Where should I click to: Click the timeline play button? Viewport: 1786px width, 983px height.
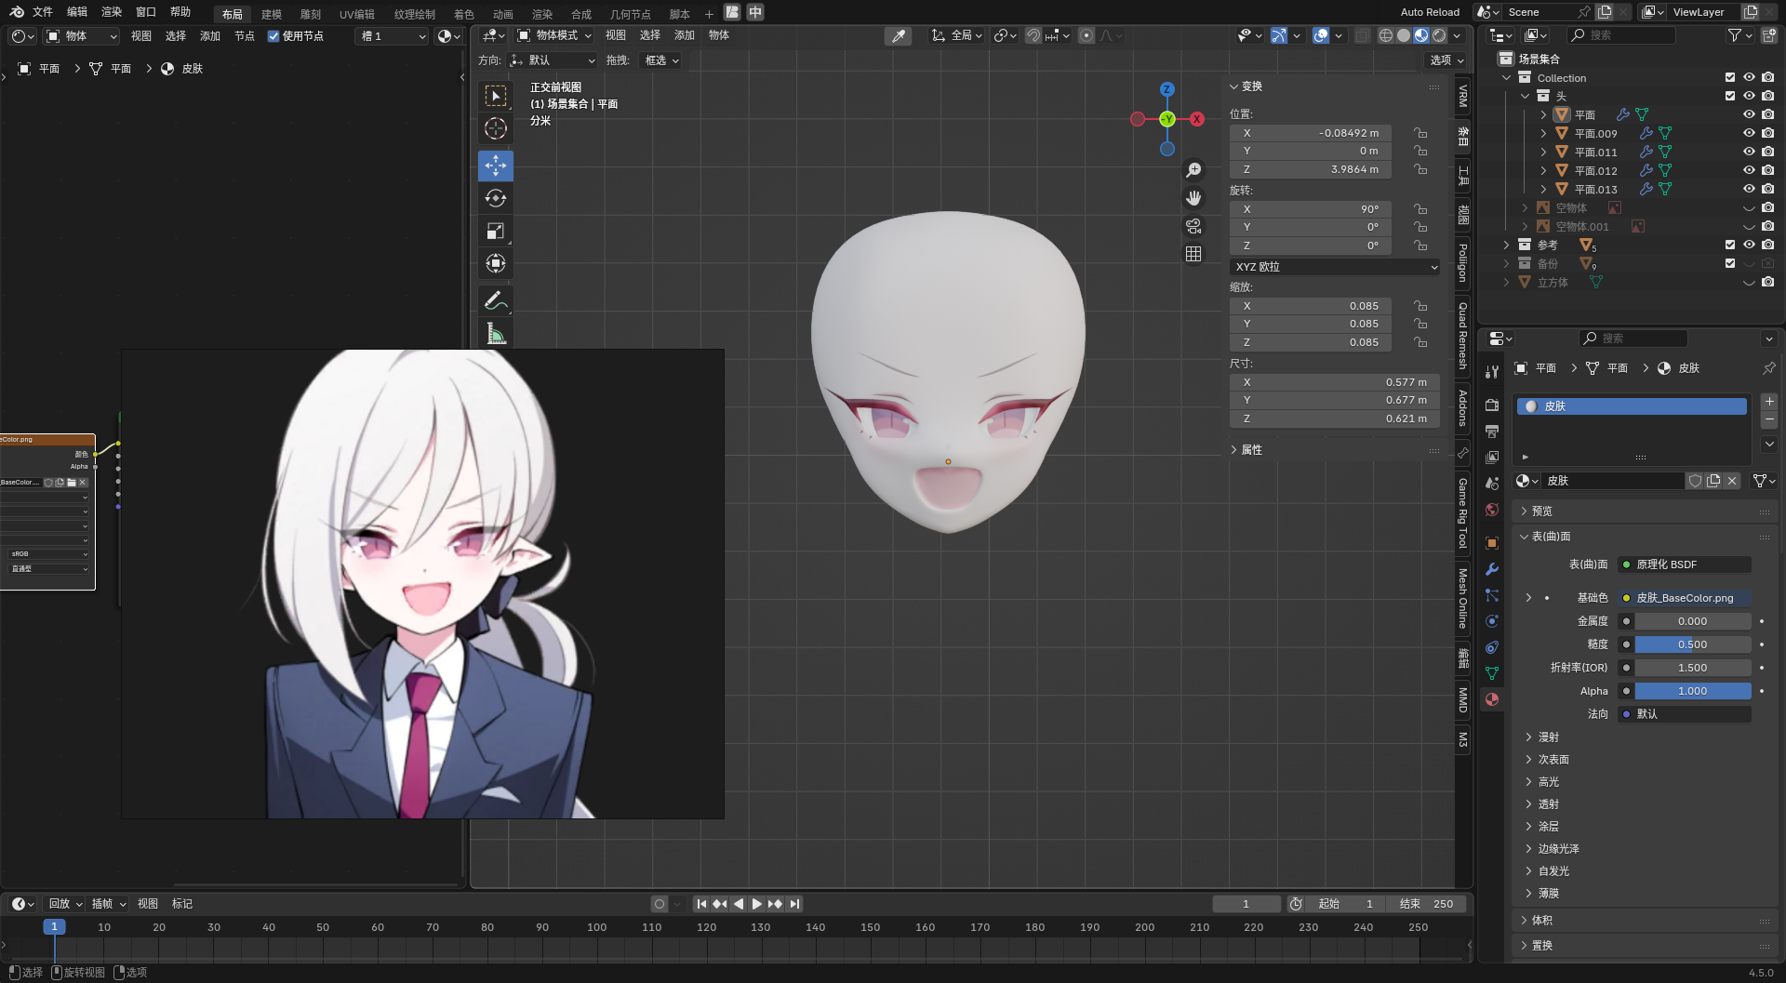coord(756,904)
